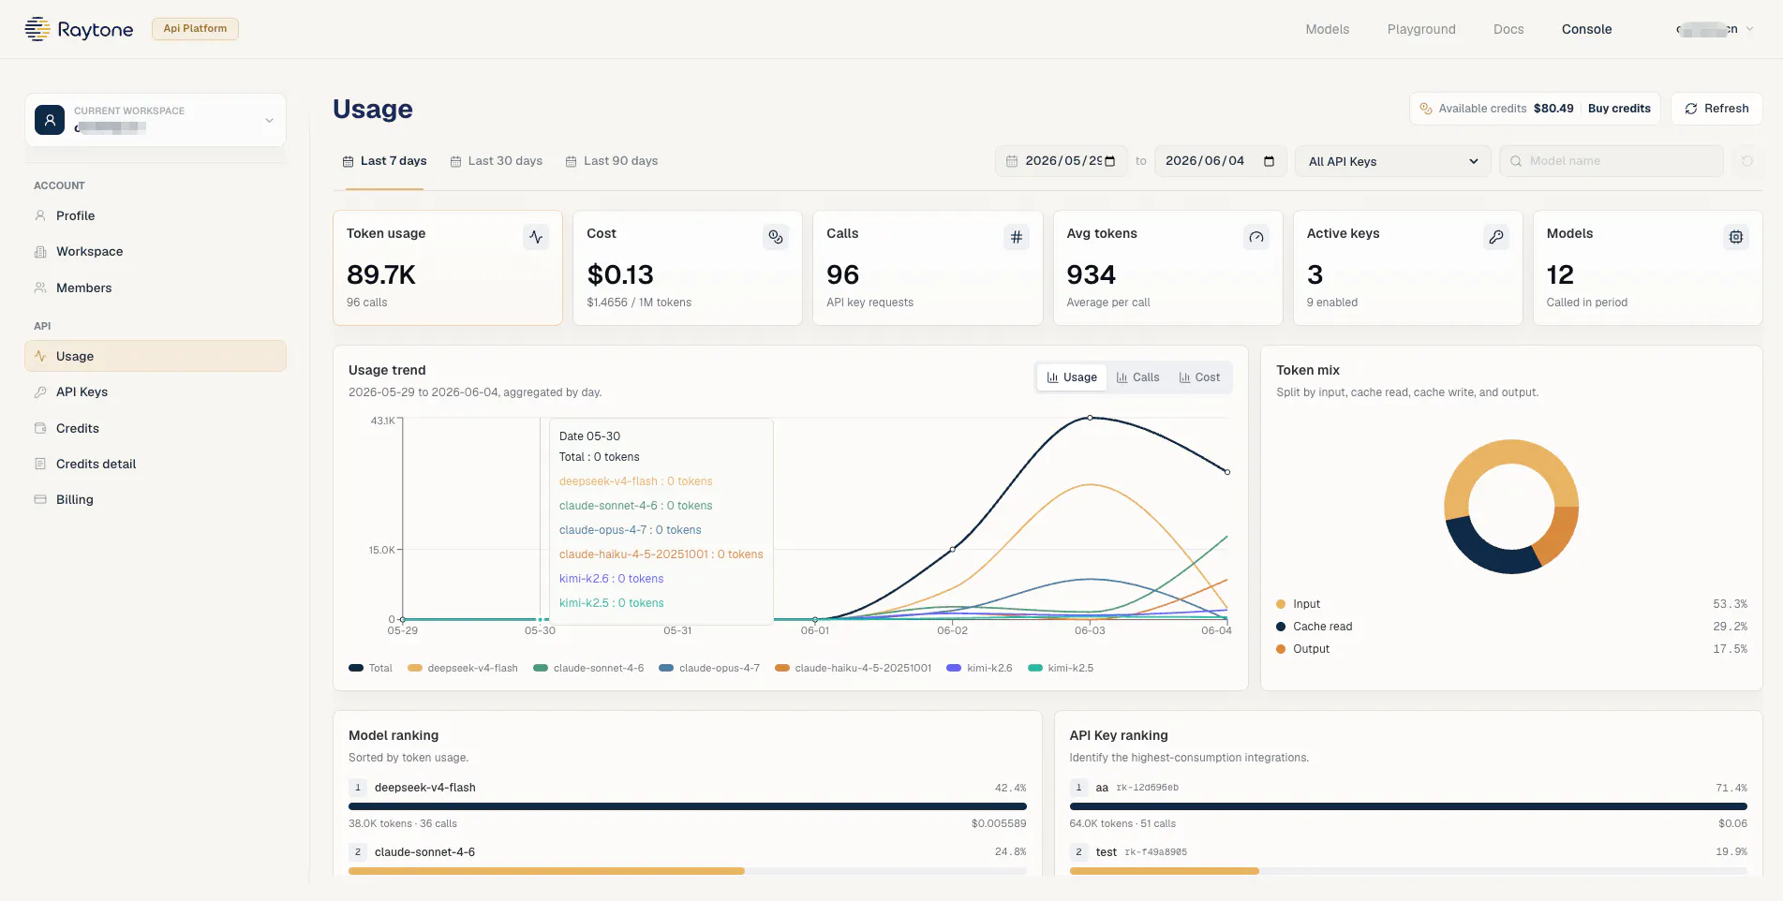Switch to Last 30 days range

pyautogui.click(x=497, y=161)
